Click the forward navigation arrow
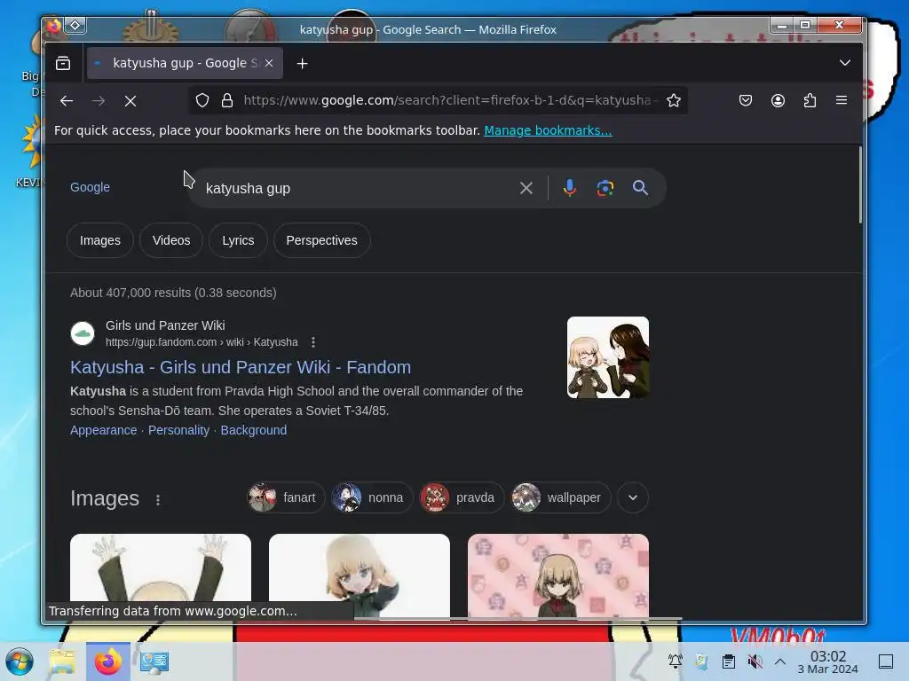Image resolution: width=909 pixels, height=681 pixels. coord(99,101)
